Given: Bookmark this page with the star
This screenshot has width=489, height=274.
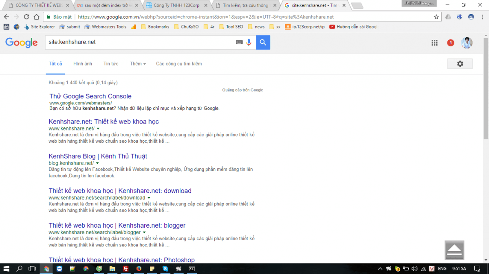Looking at the screenshot, I should coord(436,17).
